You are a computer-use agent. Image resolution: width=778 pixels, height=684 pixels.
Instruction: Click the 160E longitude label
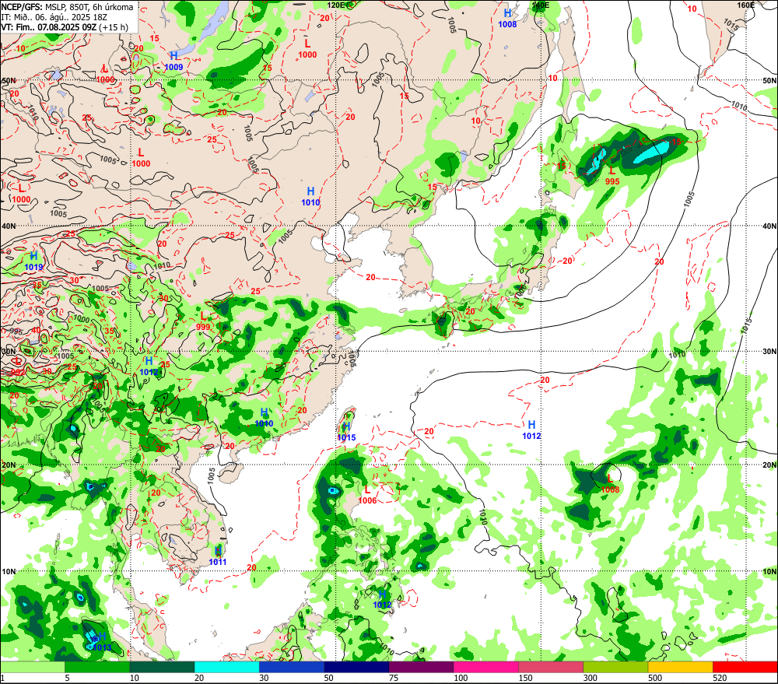(746, 5)
